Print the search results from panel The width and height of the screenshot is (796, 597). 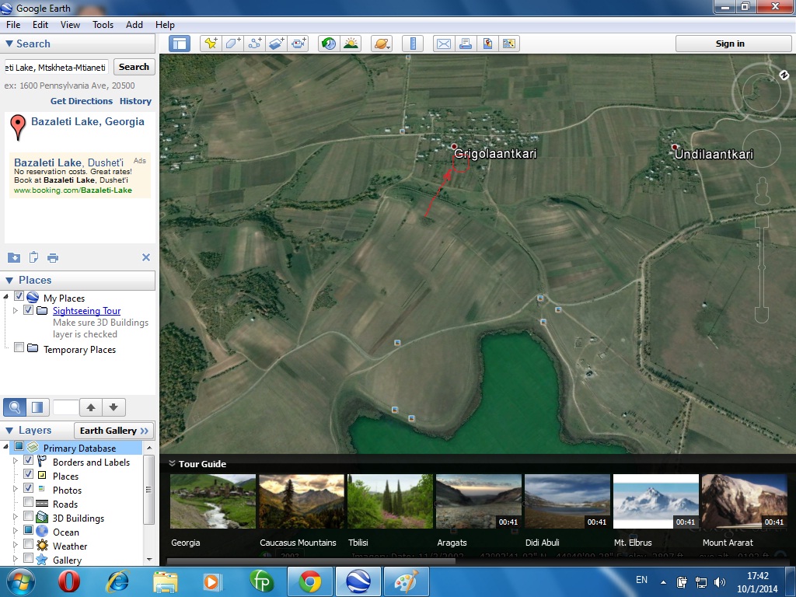[x=53, y=258]
